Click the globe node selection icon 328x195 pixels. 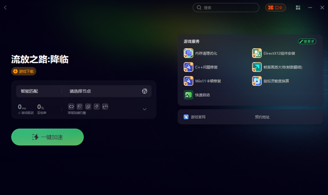click(144, 91)
